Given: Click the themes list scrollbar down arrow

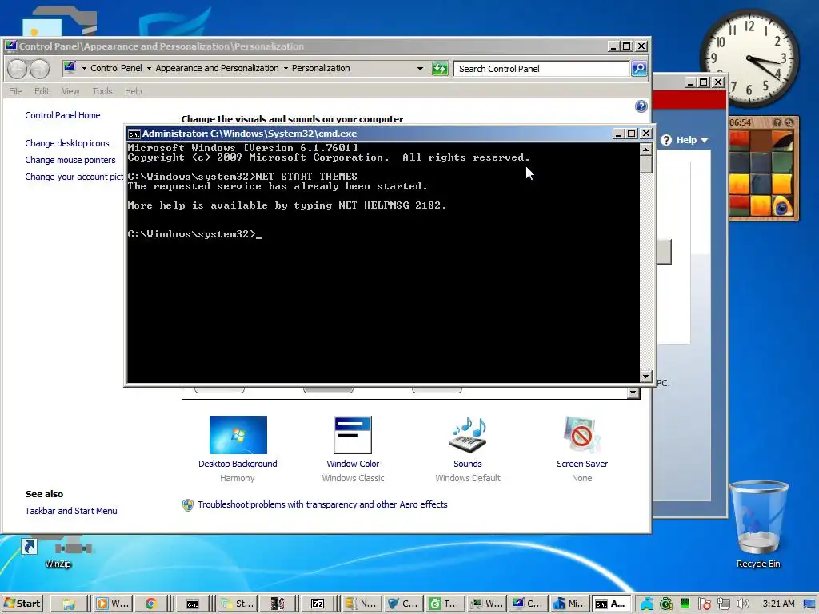Looking at the screenshot, I should pos(633,392).
